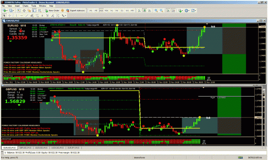Zoom in on the chart

coord(156,10)
